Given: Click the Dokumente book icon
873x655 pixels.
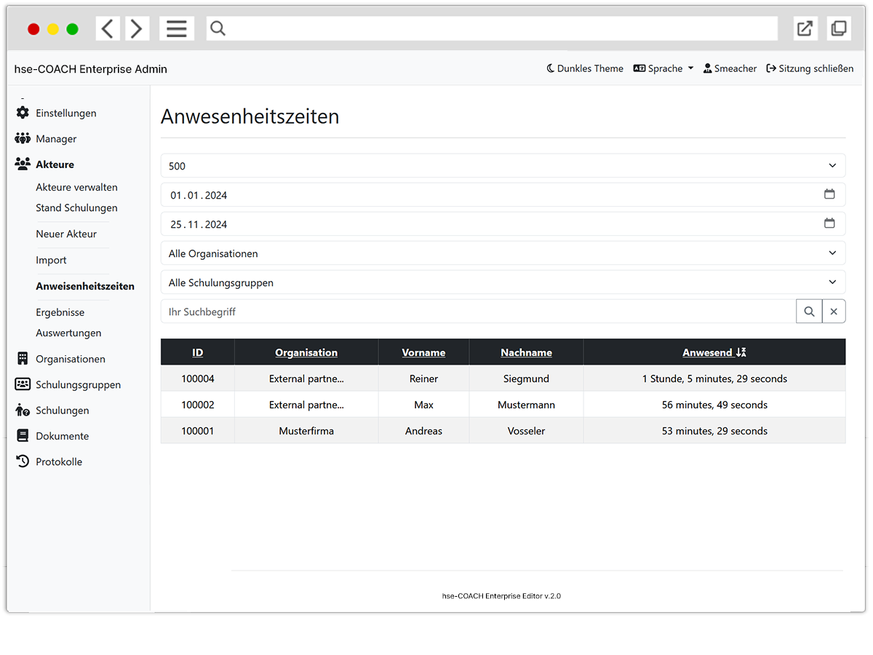Looking at the screenshot, I should coord(23,436).
